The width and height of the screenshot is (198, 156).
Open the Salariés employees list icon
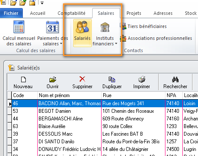82,33
